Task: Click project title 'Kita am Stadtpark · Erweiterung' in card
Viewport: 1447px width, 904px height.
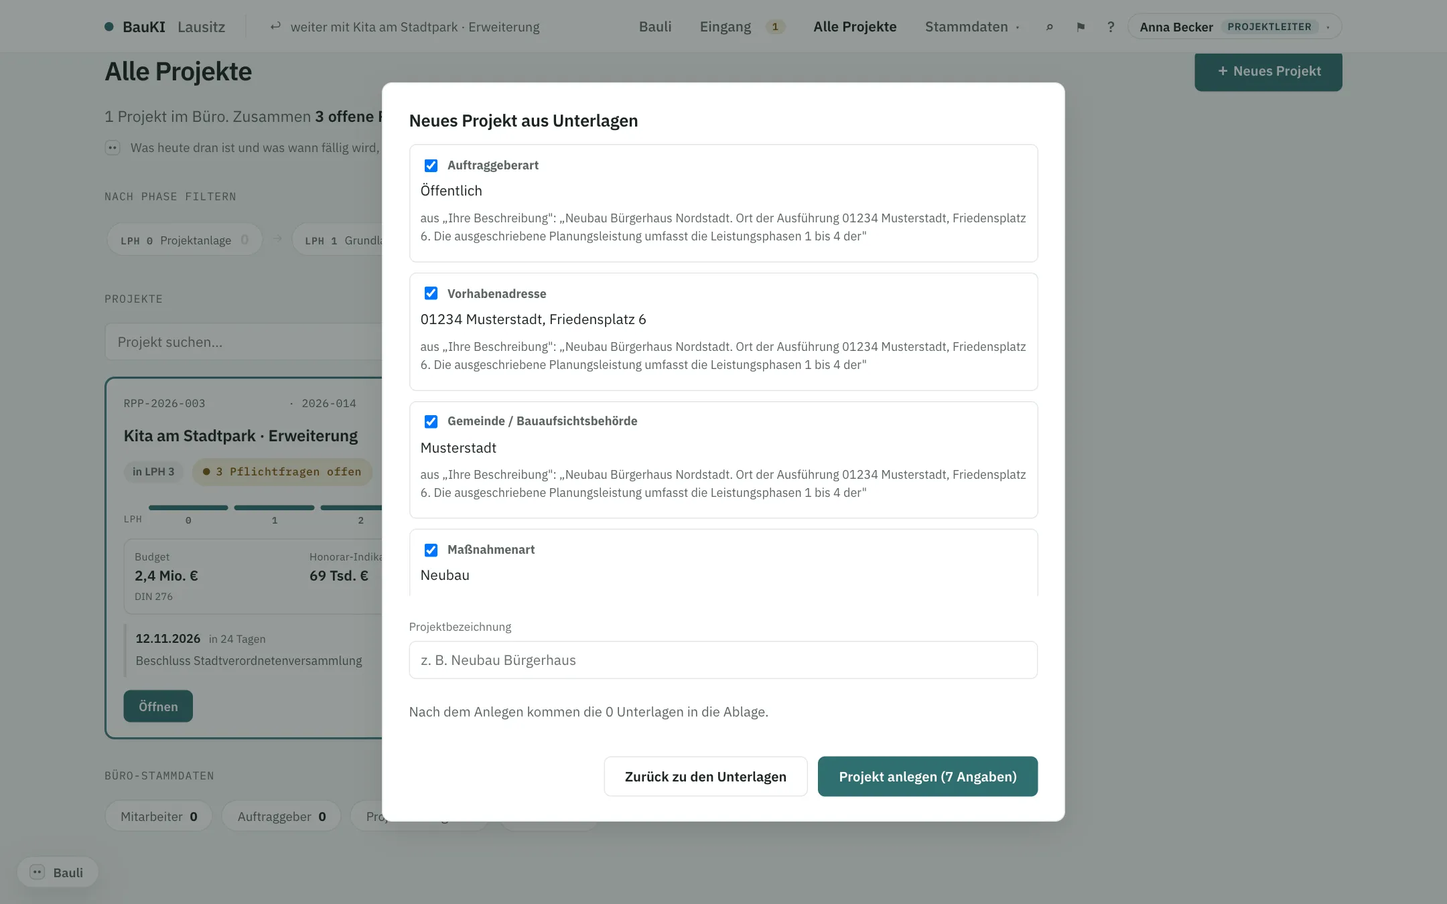Action: [240, 436]
